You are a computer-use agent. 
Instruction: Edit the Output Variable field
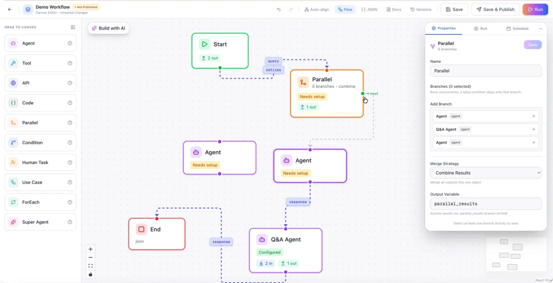486,204
